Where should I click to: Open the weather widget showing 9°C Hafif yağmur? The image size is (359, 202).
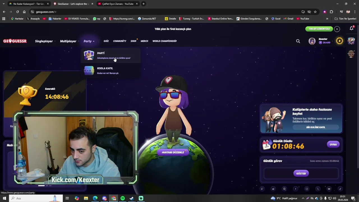tap(284, 198)
